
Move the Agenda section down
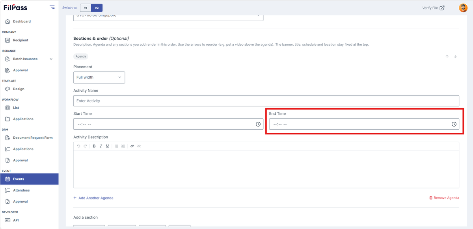(x=455, y=56)
